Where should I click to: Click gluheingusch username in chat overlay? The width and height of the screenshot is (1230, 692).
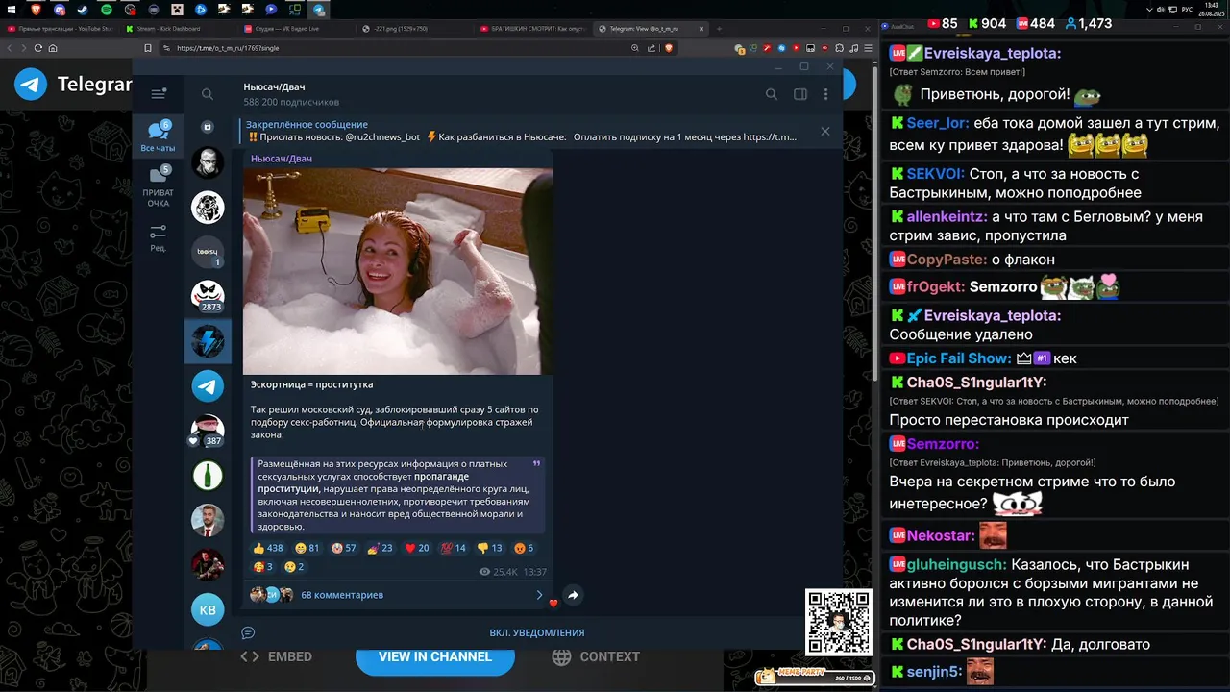pos(956,564)
